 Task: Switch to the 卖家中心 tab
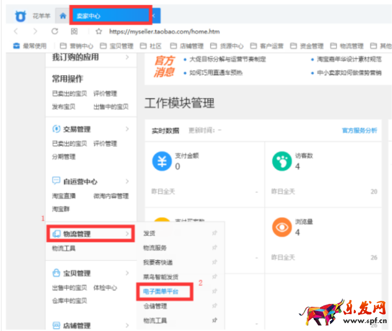[110, 16]
